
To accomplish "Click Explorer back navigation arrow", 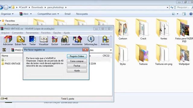I will point(1,7).
